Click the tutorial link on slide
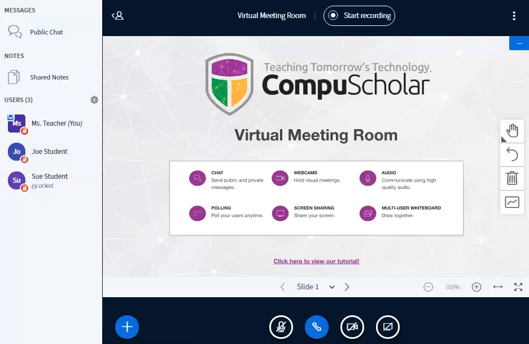The height and width of the screenshot is (344, 529). point(317,261)
